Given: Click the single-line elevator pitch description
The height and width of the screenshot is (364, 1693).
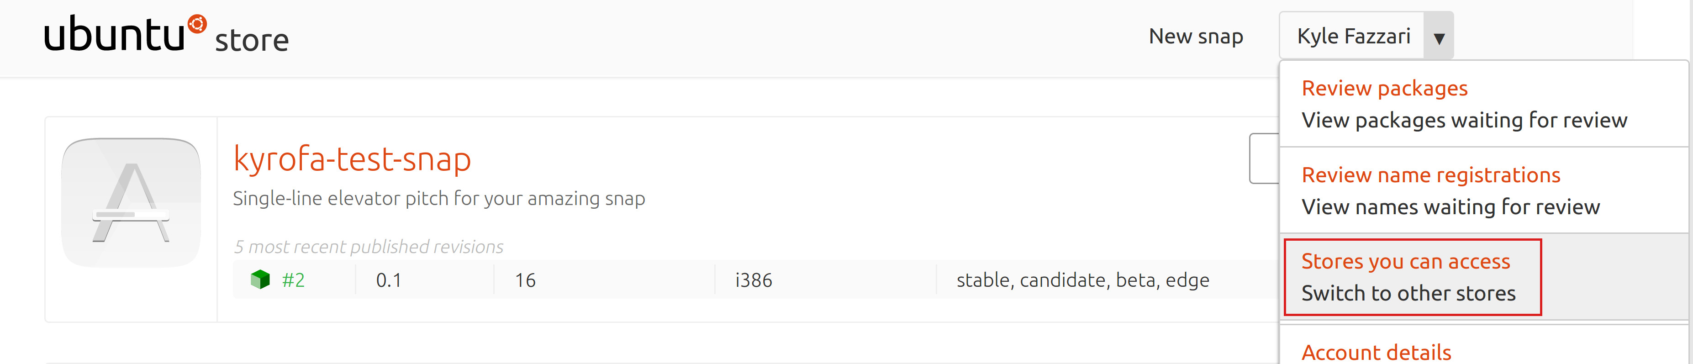Looking at the screenshot, I should [438, 198].
